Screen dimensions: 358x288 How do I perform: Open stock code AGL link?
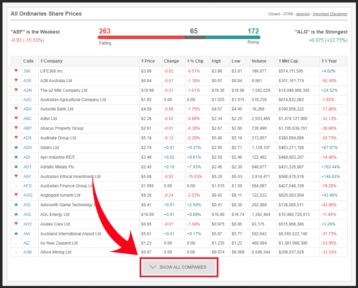pos(28,215)
